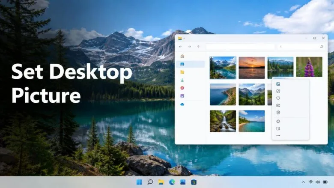Screen dimensions: 334x188
Task: Choose the info panel entry in the context menu
Action: point(278,128)
